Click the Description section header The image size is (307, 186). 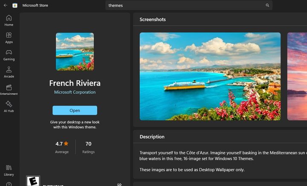click(152, 137)
